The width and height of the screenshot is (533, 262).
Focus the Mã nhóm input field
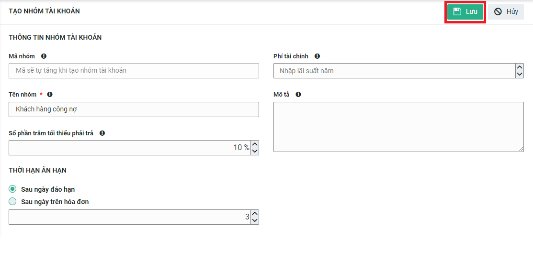[134, 71]
